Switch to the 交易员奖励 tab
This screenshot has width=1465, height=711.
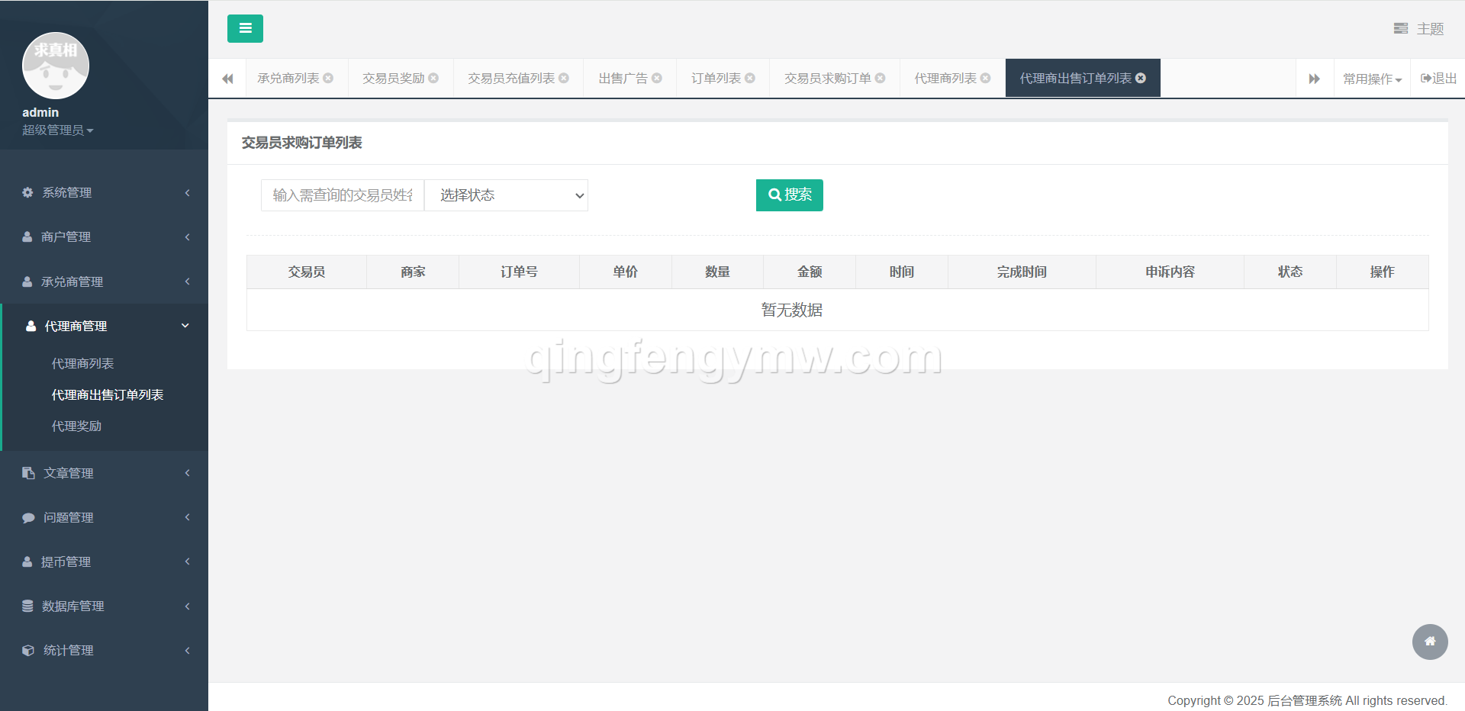394,78
